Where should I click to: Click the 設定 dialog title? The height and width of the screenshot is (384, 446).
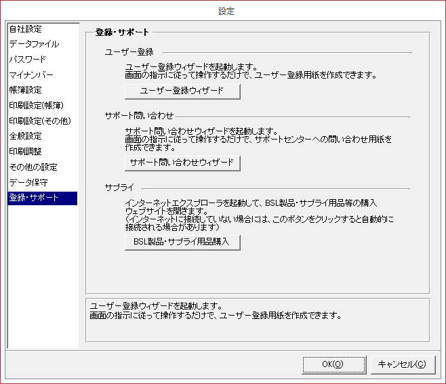(x=226, y=11)
